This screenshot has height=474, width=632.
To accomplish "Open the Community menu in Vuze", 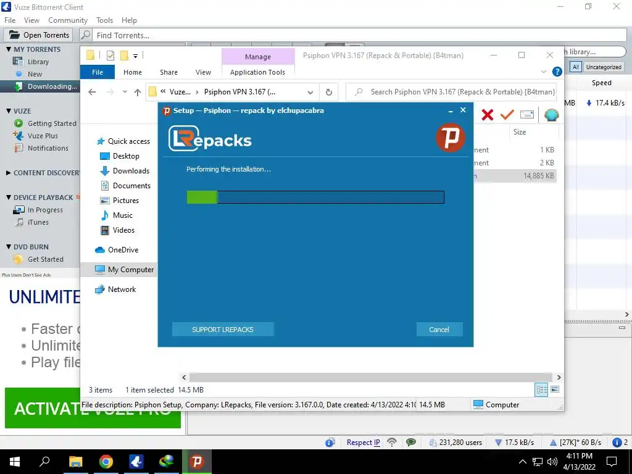I will pyautogui.click(x=68, y=20).
